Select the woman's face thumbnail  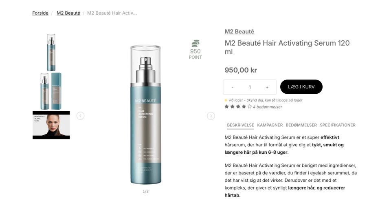click(51, 125)
